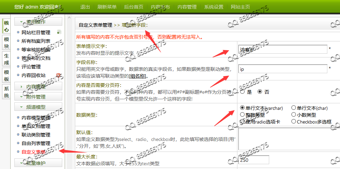Focus the 最大长度 input showing 250

pos(254,160)
